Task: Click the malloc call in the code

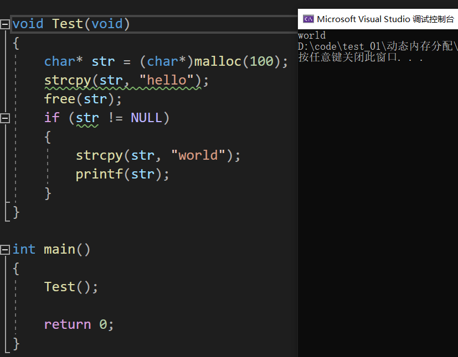Action: [217, 61]
